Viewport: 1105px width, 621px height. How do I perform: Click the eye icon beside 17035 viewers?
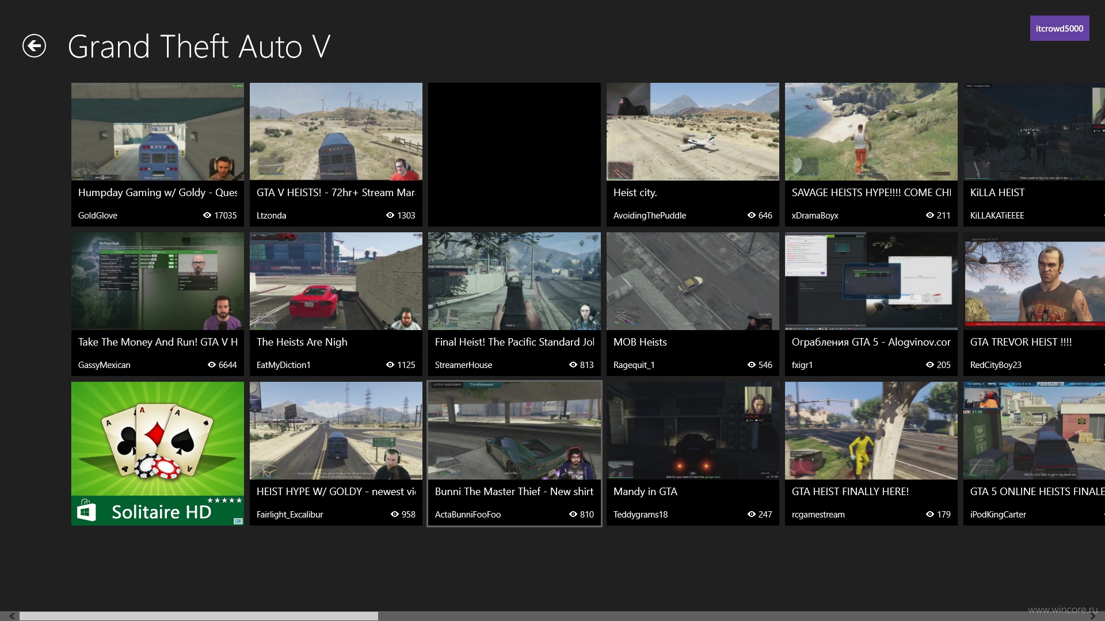point(207,215)
